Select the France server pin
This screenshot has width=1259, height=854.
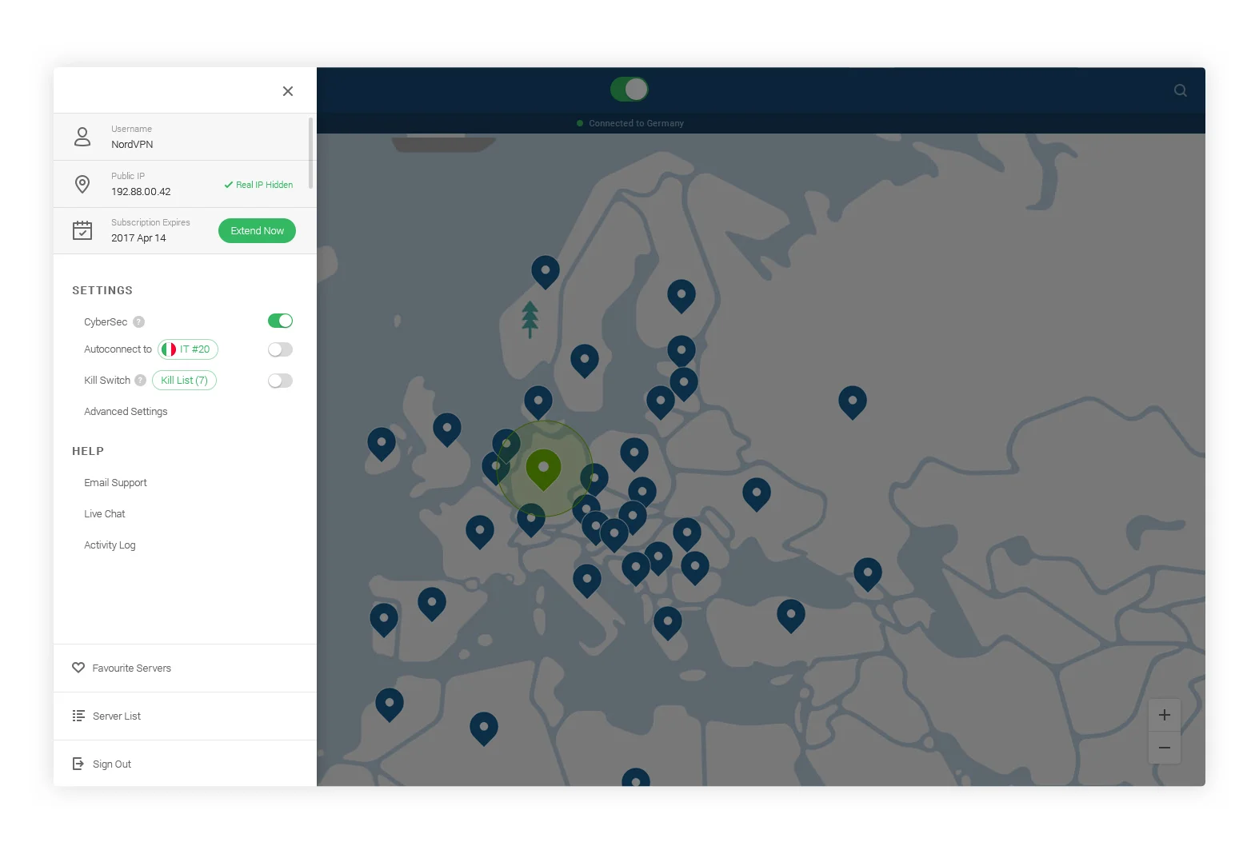click(480, 533)
